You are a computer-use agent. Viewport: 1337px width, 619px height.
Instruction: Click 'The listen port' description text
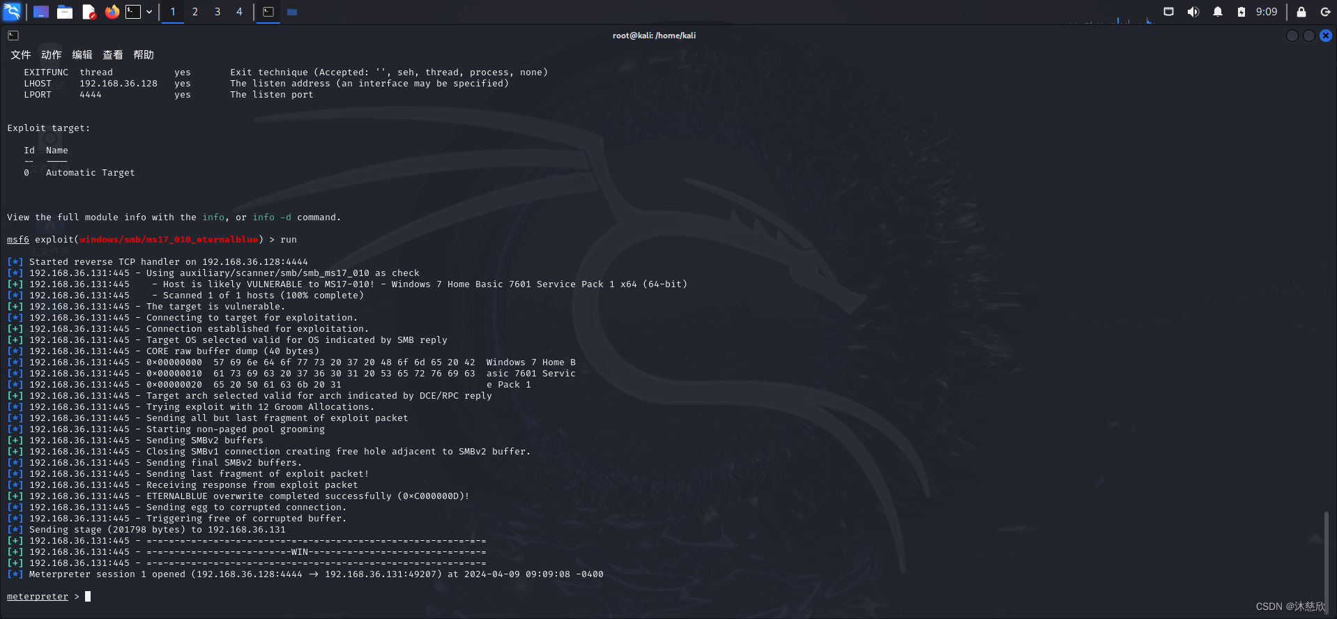[x=272, y=95]
